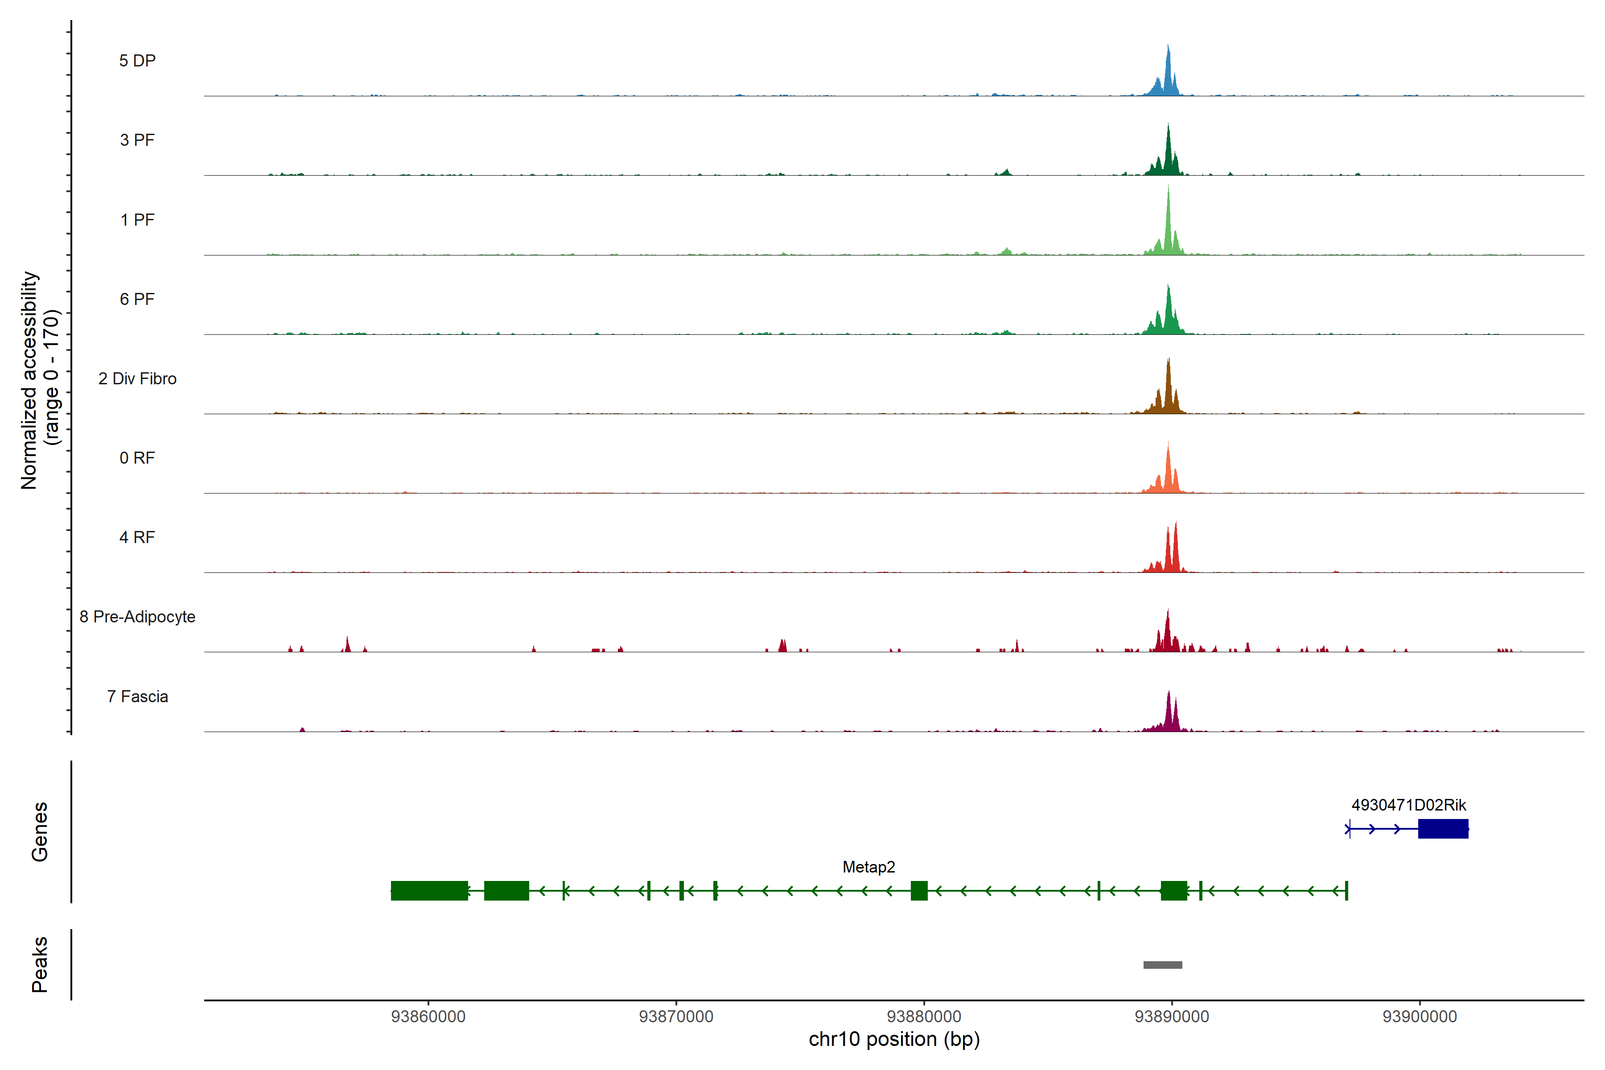This screenshot has height=1070, width=1605.
Task: Click the 93890000 axis tick label
Action: pyautogui.click(x=1172, y=1016)
